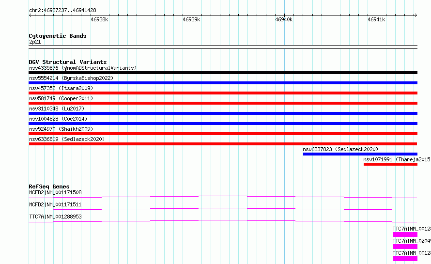431x264 pixels.
Task: Open variant nsv1004828 Coe2014 label
Action: click(58, 119)
